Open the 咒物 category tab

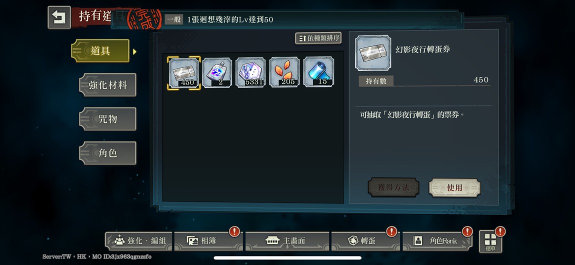108,119
